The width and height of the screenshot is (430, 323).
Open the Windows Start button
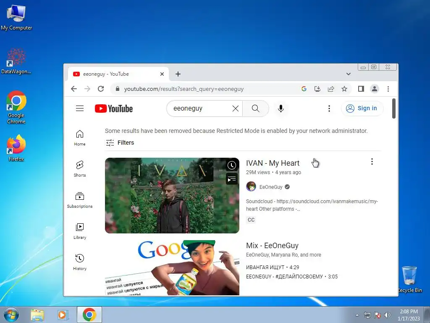click(x=11, y=315)
